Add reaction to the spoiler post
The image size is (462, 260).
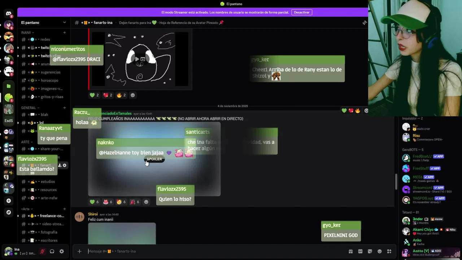(x=146, y=202)
